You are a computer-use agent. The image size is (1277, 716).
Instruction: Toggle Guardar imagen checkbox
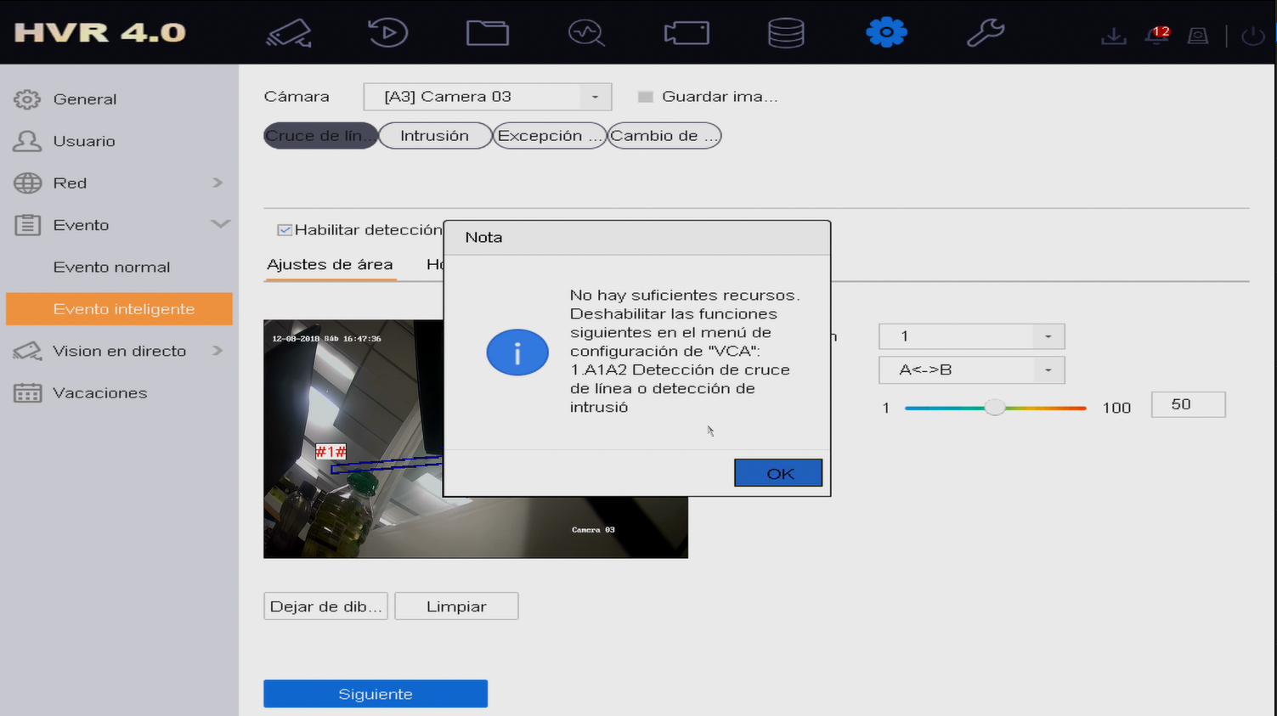[645, 97]
